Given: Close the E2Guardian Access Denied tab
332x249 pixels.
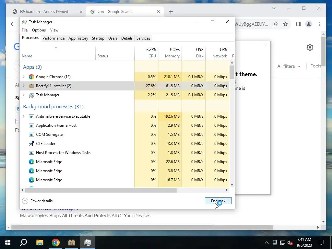Looking at the screenshot, I should pos(81,12).
